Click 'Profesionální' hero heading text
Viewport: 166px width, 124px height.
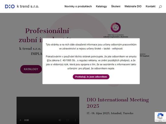click(47, 31)
